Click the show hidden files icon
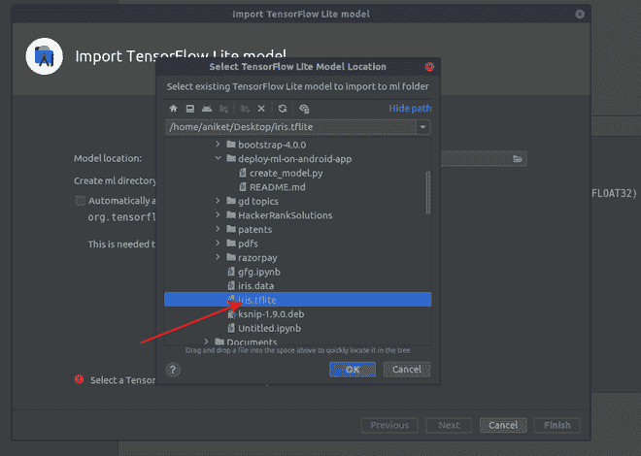 [304, 109]
